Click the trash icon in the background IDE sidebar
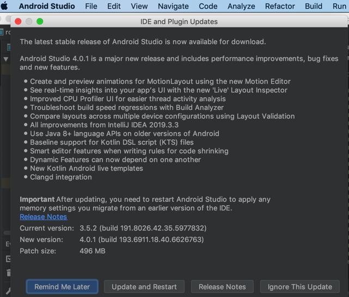Image resolution: width=349 pixels, height=297 pixels. click(9, 273)
